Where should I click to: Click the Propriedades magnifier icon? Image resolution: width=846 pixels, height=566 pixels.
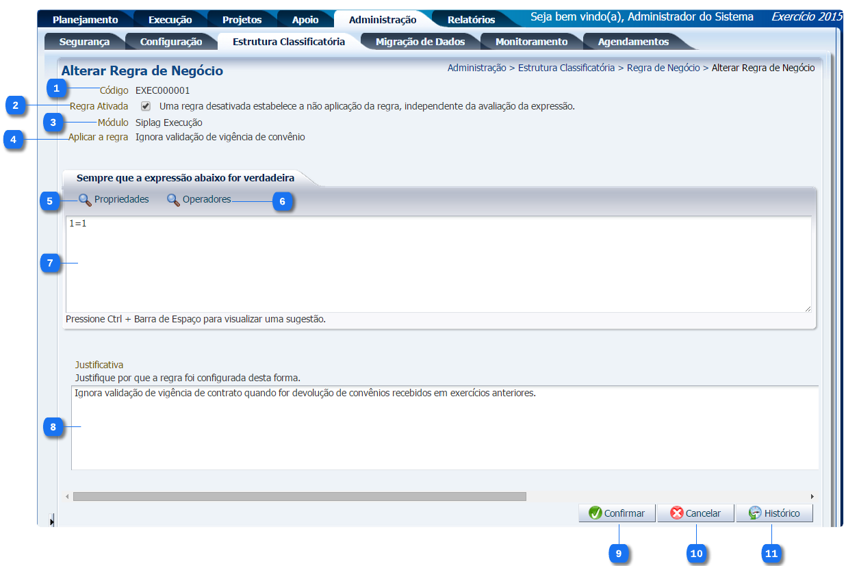(85, 200)
